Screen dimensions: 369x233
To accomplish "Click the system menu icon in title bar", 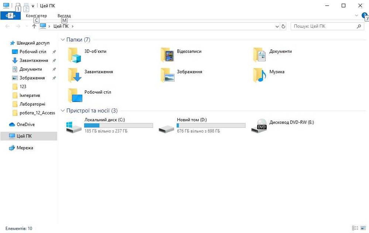I will click(6, 6).
